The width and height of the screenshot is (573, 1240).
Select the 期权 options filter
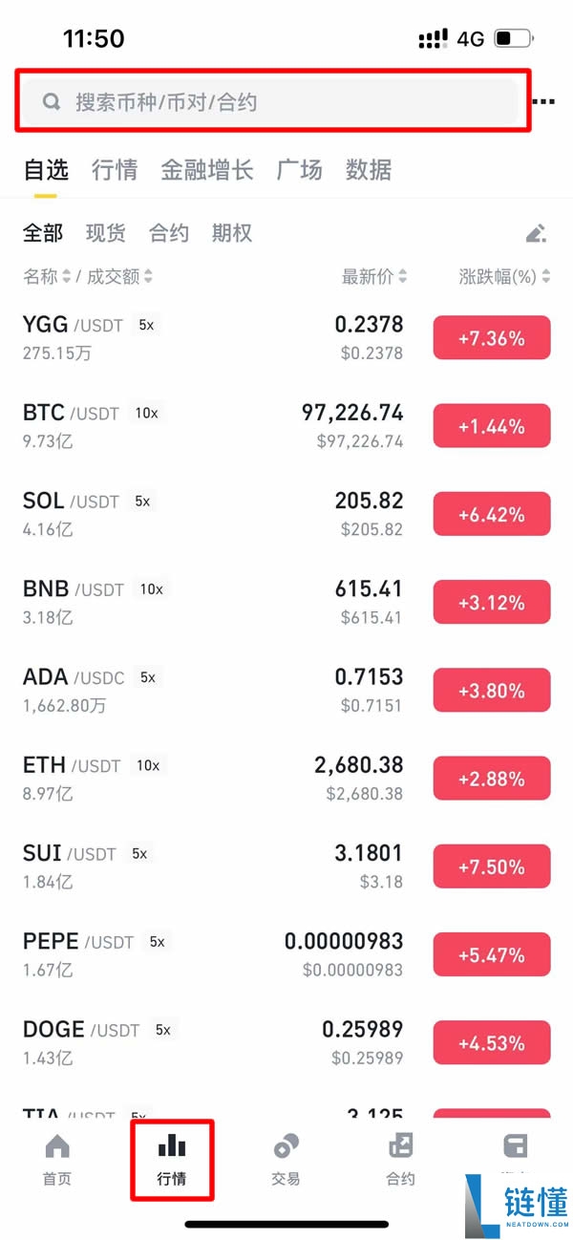pos(232,233)
